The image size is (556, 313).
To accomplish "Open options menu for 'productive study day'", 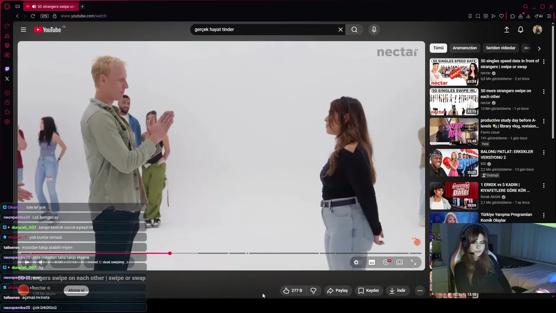I will click(x=543, y=121).
